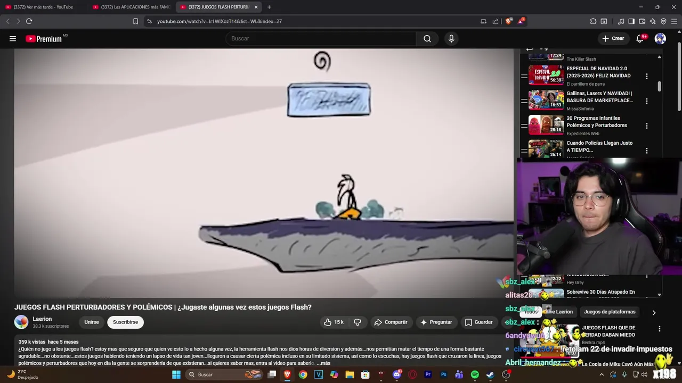Open a new browser tab

click(x=269, y=7)
